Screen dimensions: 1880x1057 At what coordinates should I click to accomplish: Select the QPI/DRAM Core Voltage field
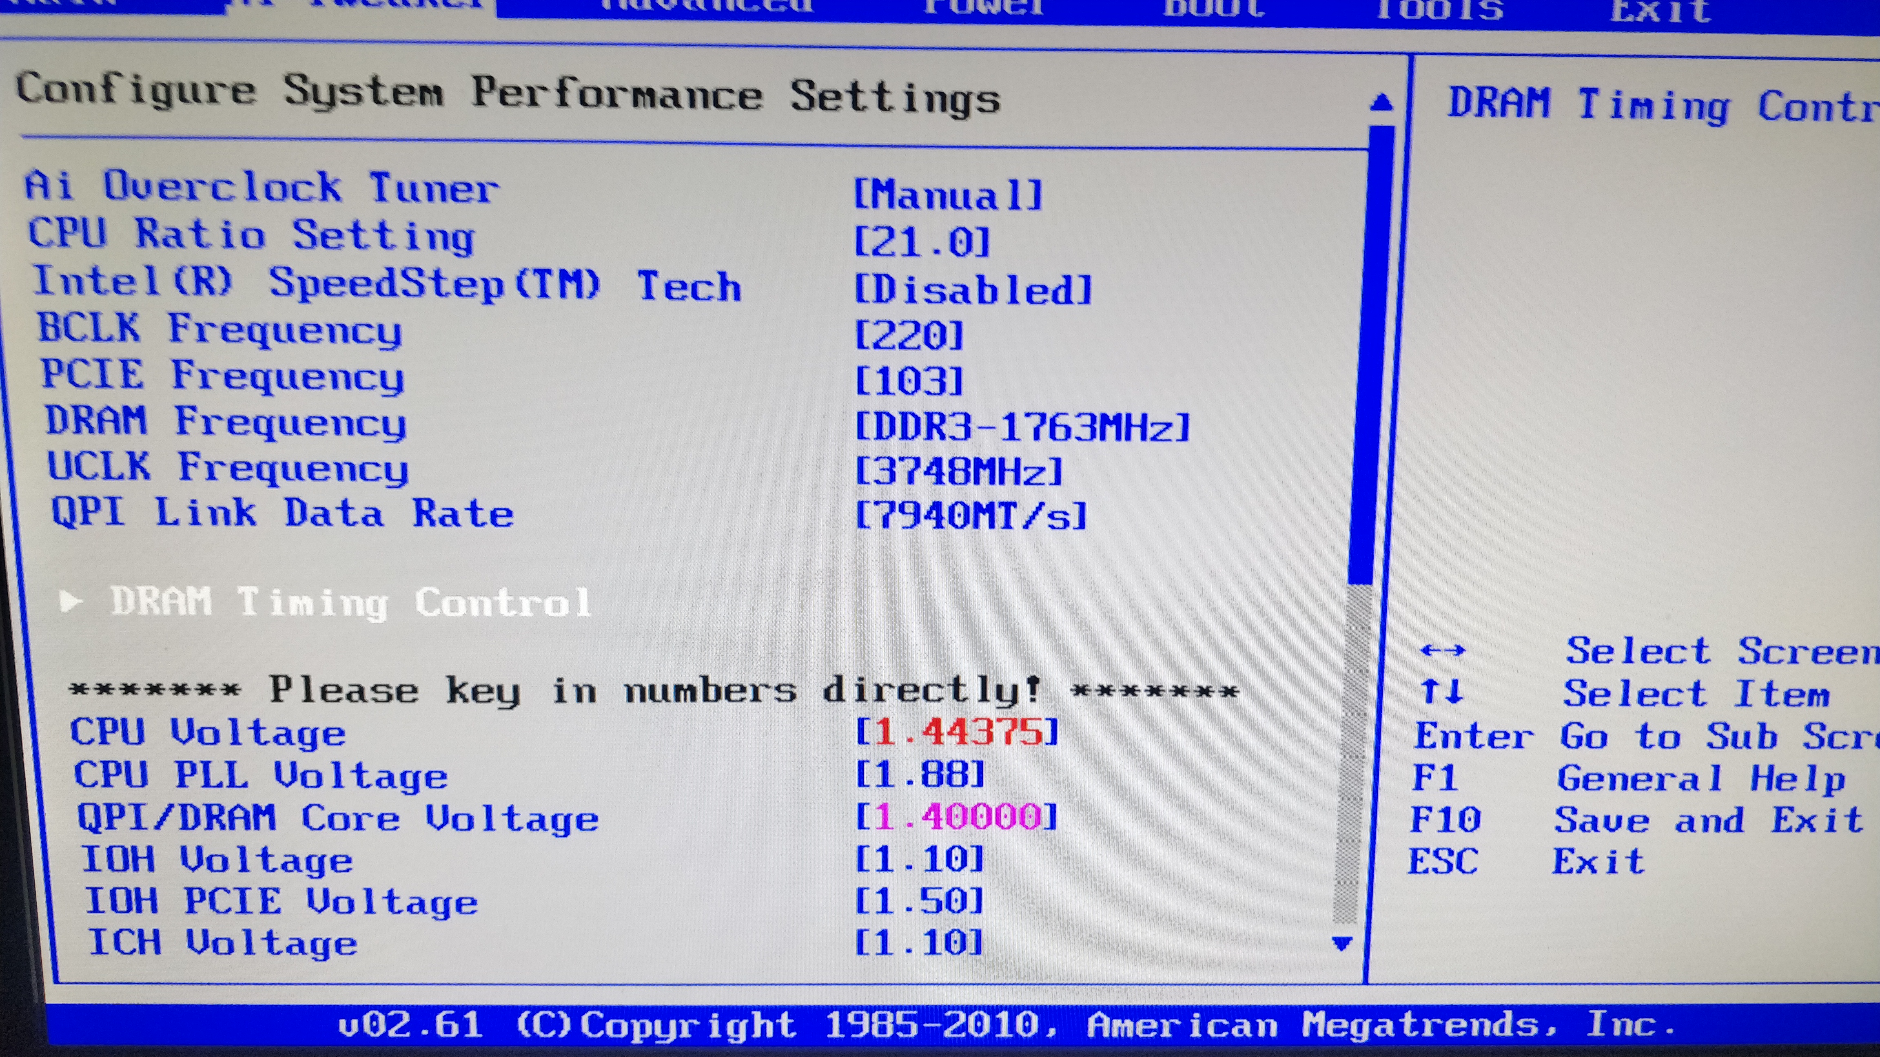(957, 817)
